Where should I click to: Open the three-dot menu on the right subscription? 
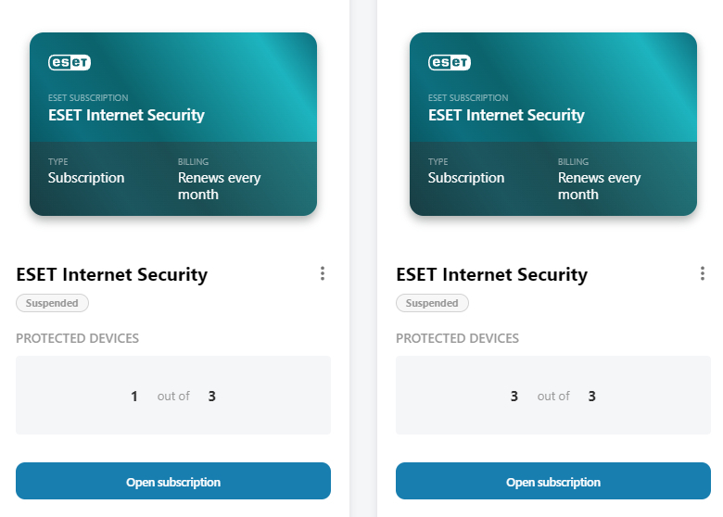(703, 273)
